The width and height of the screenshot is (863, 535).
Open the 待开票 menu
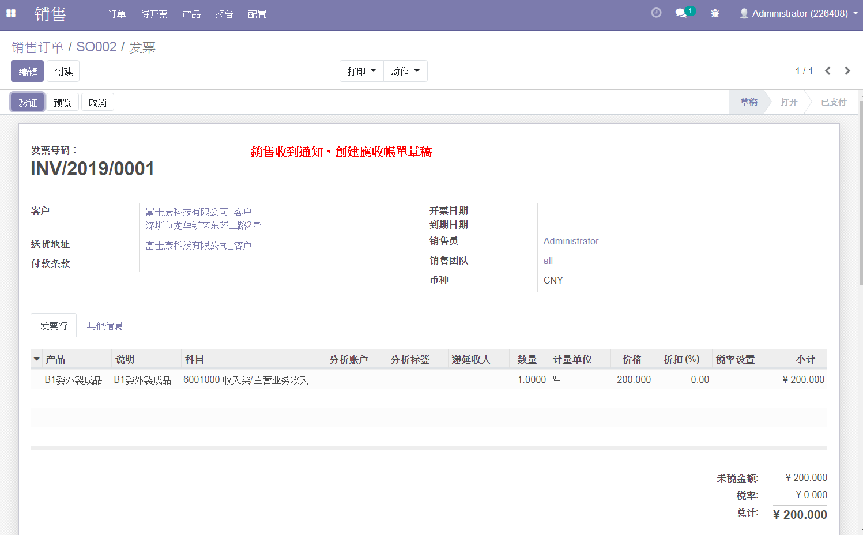154,14
